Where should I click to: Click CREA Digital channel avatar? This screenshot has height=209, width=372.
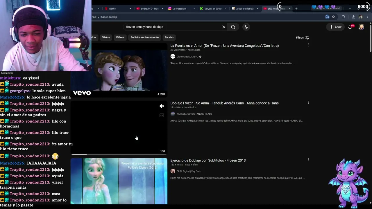point(173,171)
